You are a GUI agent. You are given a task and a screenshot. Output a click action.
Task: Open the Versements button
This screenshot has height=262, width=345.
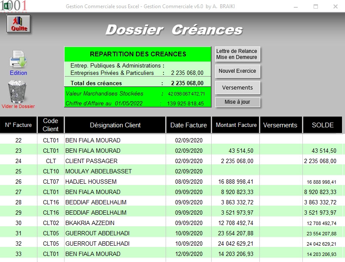pos(237,87)
